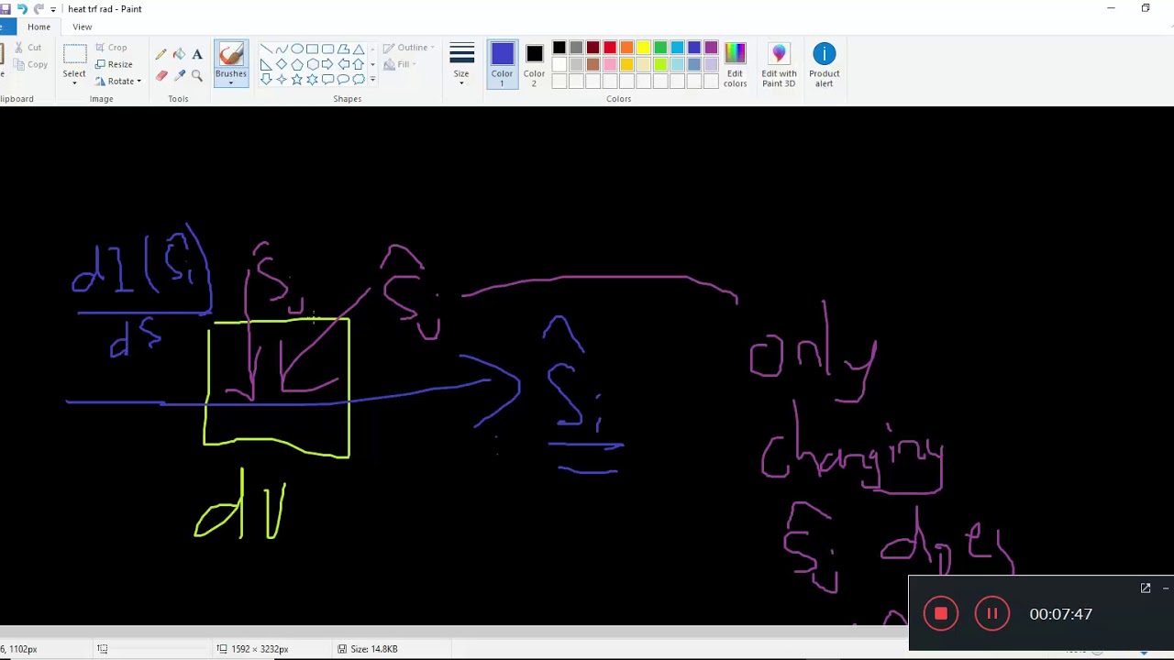Choose the Rounded rectangle shape

tap(327, 49)
